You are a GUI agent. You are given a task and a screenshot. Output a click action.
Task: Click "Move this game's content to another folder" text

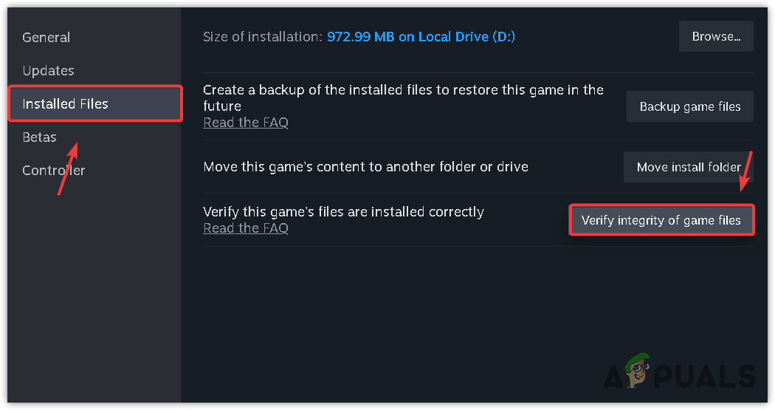click(365, 167)
